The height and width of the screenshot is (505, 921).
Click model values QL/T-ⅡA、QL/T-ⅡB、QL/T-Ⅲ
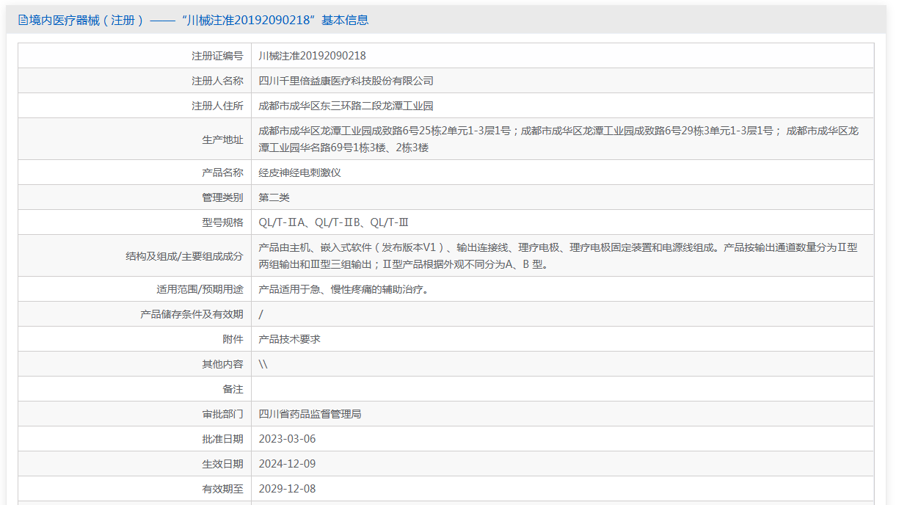click(x=334, y=222)
